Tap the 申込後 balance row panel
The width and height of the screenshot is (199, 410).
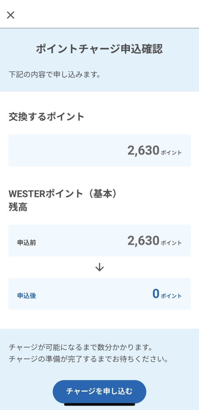click(99, 293)
